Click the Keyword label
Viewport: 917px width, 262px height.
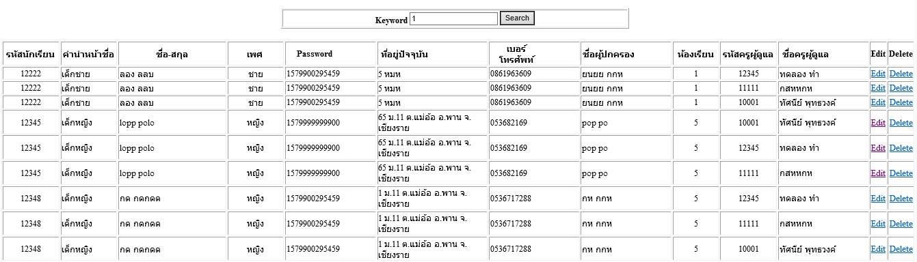pyautogui.click(x=391, y=20)
